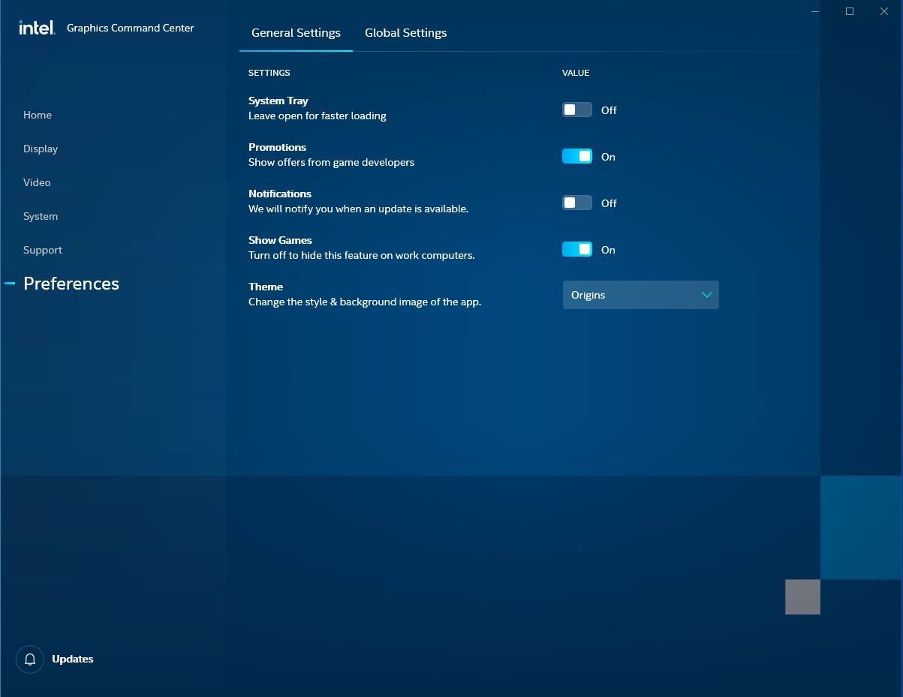The width and height of the screenshot is (903, 697).
Task: Open the System page
Action: pyautogui.click(x=41, y=216)
